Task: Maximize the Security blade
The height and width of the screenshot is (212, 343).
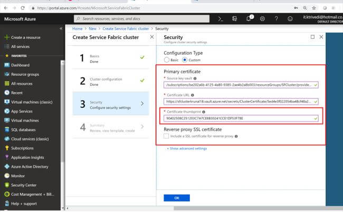Action: (312, 37)
